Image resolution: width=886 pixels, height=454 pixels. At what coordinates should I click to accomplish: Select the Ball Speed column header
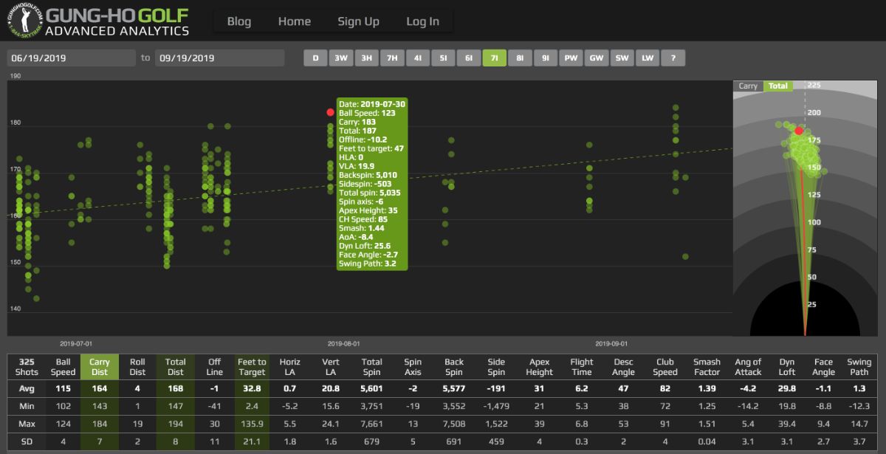coord(63,367)
